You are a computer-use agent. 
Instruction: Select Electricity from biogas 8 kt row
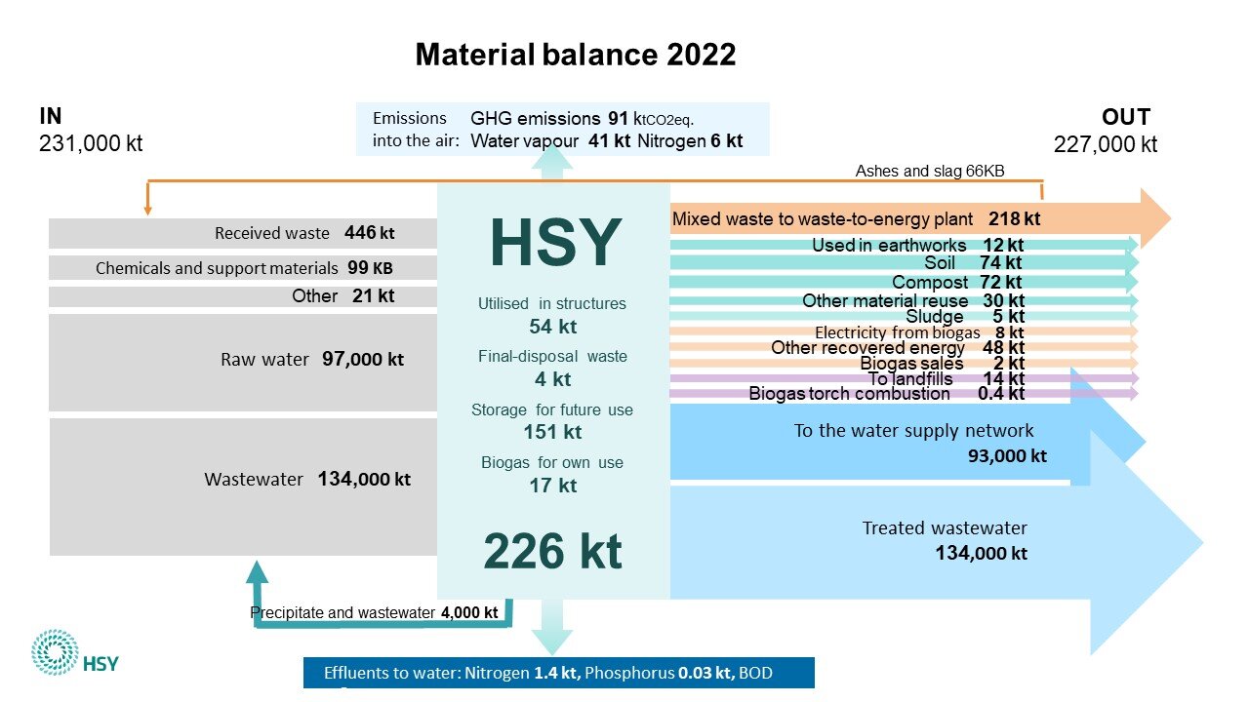[904, 332]
